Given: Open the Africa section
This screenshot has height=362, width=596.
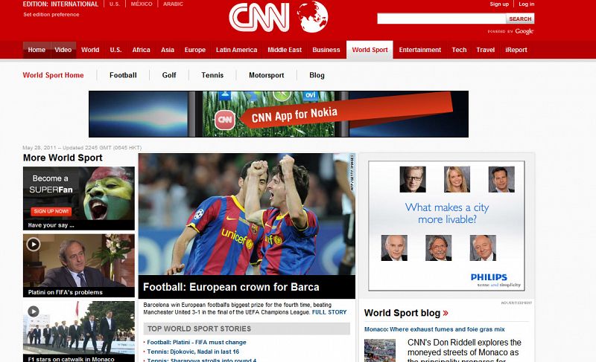Looking at the screenshot, I should (141, 50).
